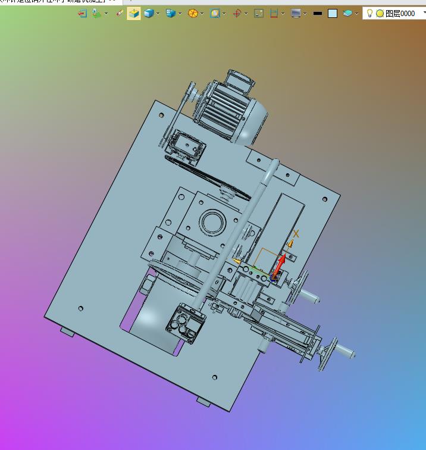This screenshot has height=450, width=426.
Task: Open the teal layer stack dropdown
Action: [x=356, y=14]
